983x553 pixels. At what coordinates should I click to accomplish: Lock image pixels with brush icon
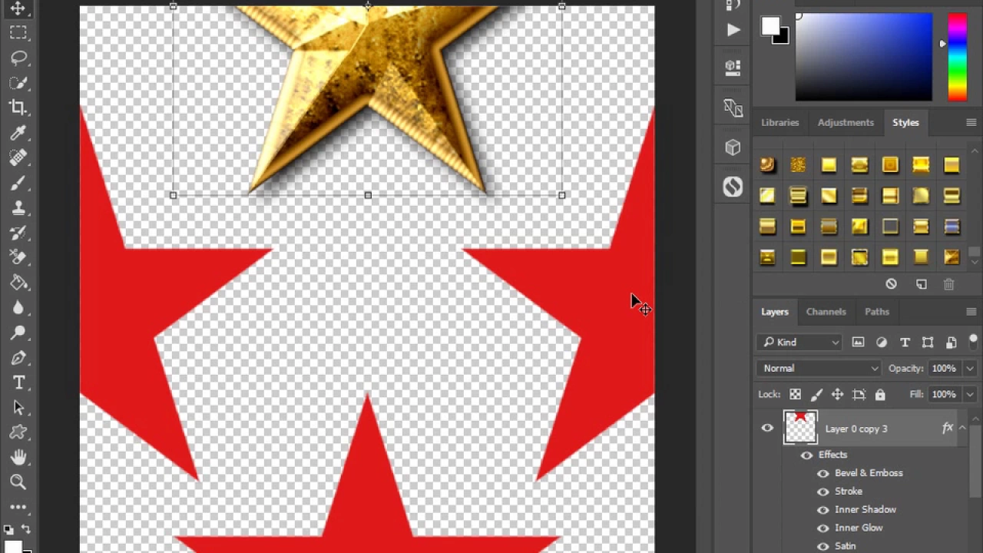coord(816,395)
